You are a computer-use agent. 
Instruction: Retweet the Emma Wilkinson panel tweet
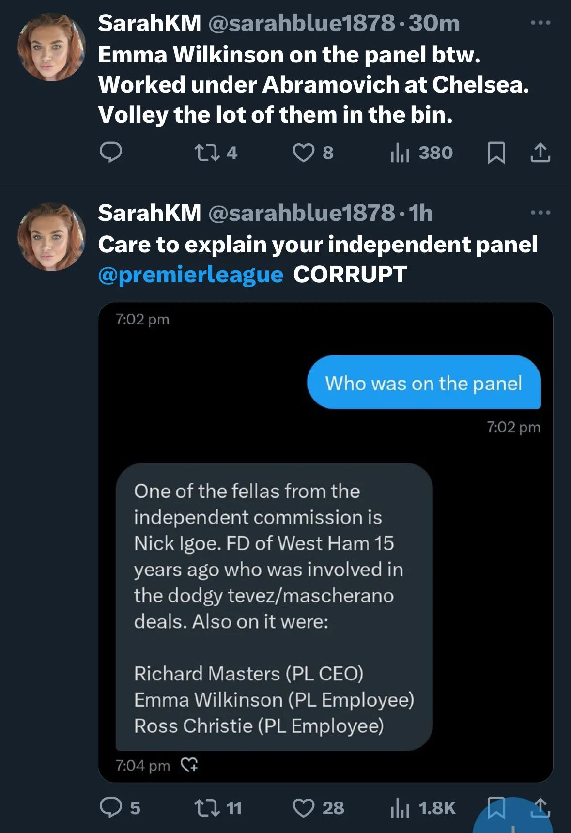tap(207, 153)
